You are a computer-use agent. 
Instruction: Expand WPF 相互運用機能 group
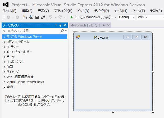4,77
